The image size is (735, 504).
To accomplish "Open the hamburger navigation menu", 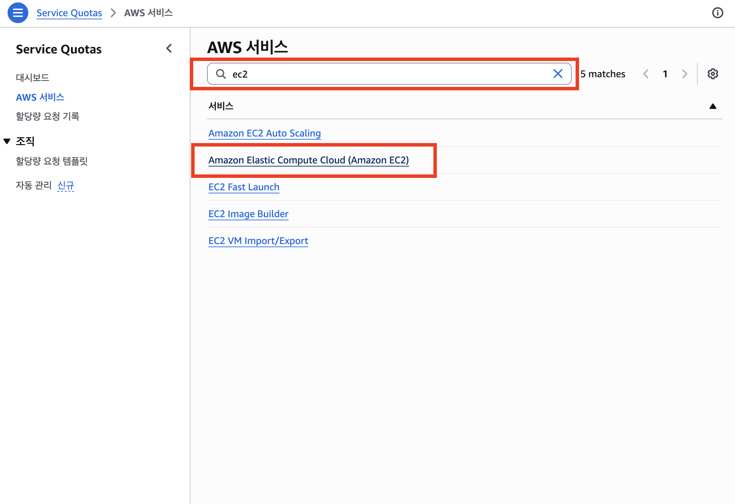I will click(x=18, y=13).
